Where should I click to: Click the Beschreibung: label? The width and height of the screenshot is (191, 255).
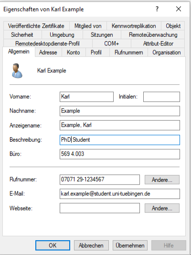(x=26, y=140)
